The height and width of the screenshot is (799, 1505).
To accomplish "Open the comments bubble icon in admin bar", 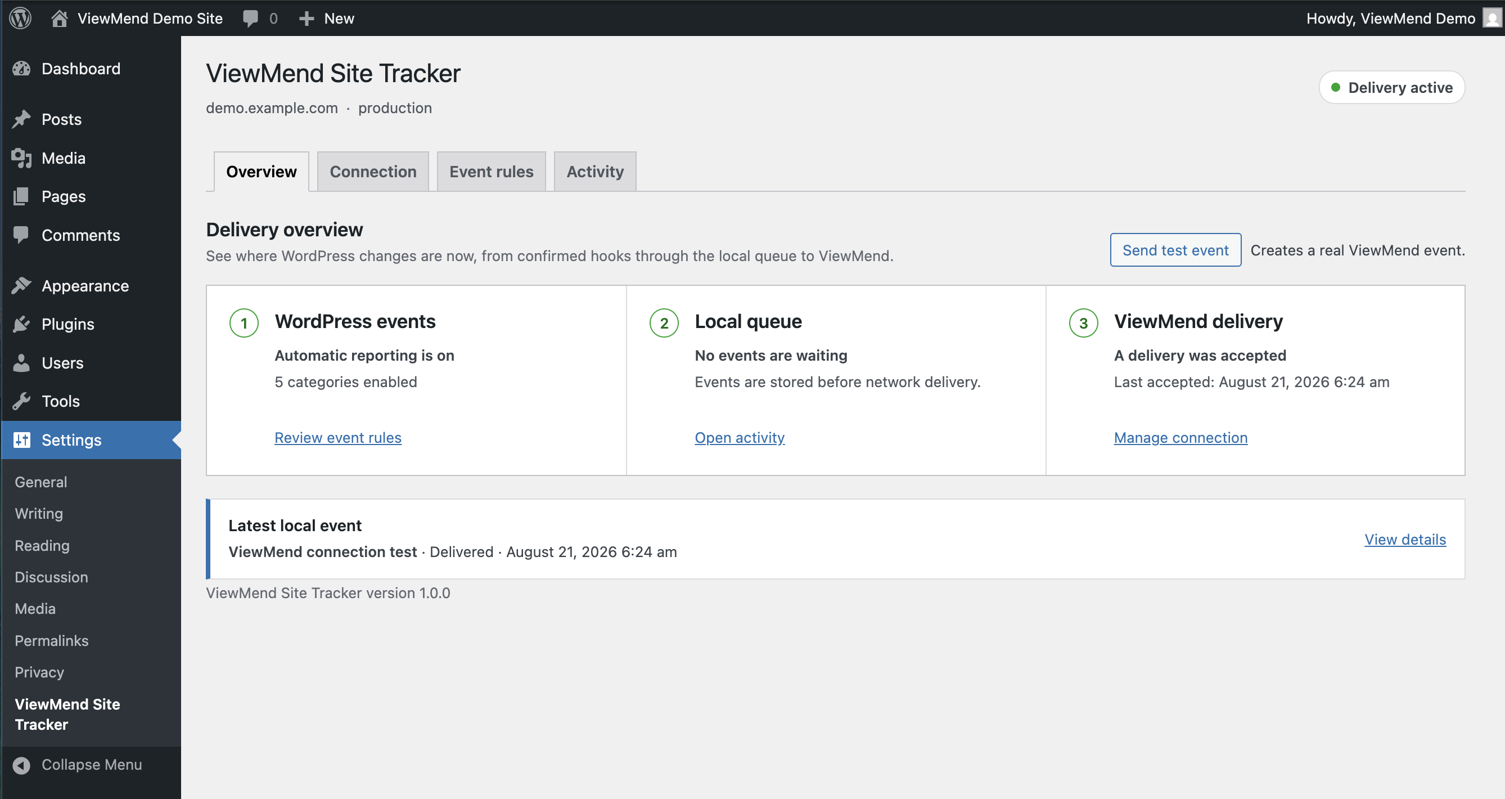I will [250, 18].
